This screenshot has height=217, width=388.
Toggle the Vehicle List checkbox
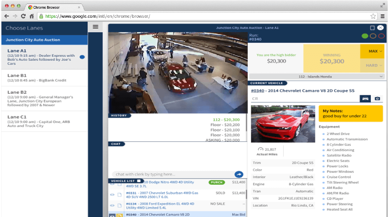139,181
